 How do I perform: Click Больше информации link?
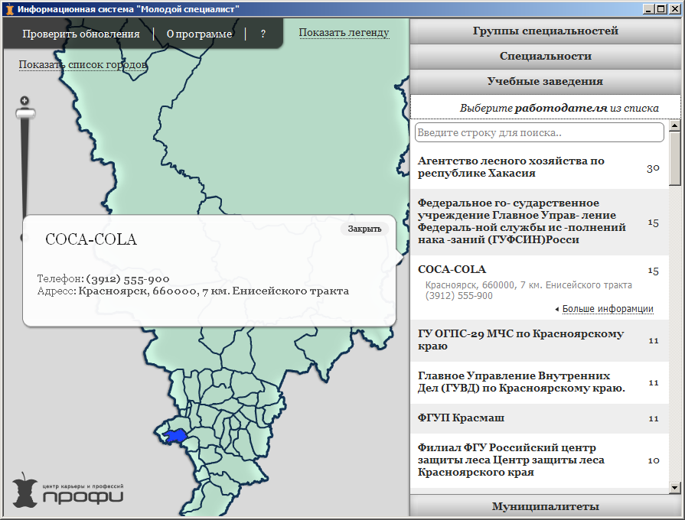608,309
